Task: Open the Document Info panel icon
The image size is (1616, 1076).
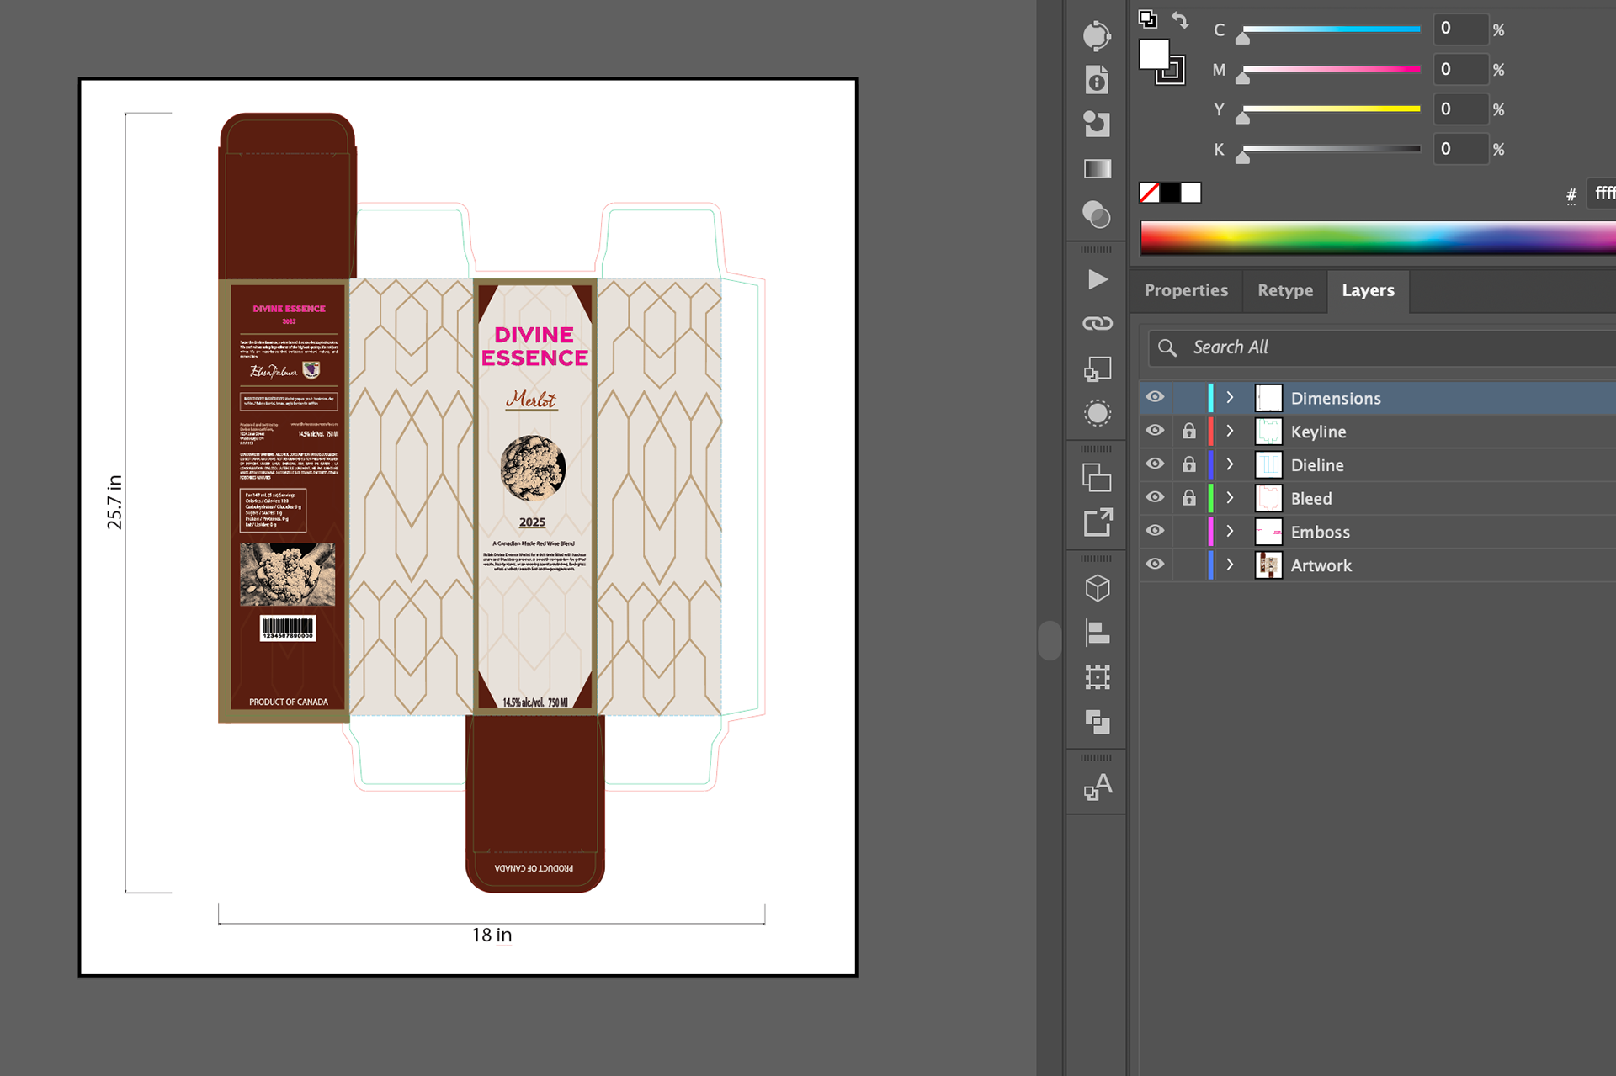Action: pos(1097,81)
